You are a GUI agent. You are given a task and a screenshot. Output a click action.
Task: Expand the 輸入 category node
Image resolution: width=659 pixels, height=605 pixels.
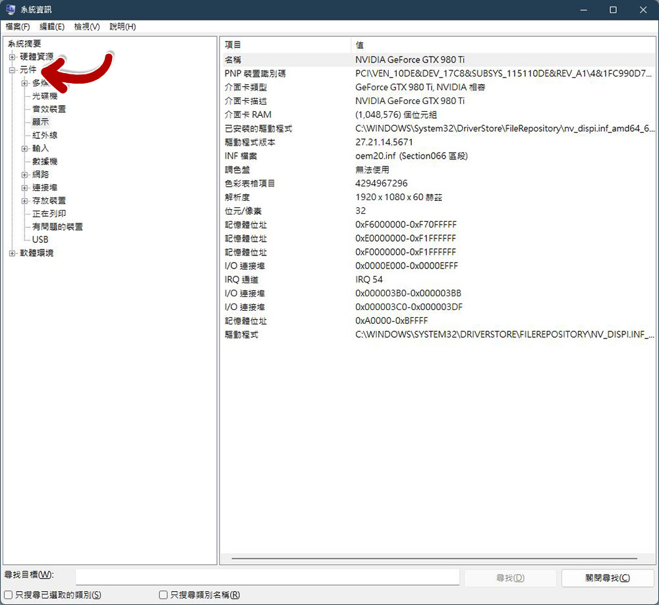(24, 148)
